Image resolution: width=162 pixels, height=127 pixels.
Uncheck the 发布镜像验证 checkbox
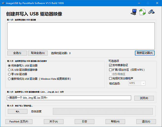pos(110,65)
